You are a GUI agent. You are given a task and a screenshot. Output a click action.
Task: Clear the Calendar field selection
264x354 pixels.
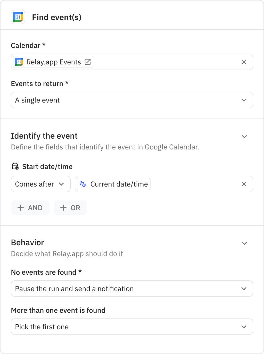tap(244, 62)
